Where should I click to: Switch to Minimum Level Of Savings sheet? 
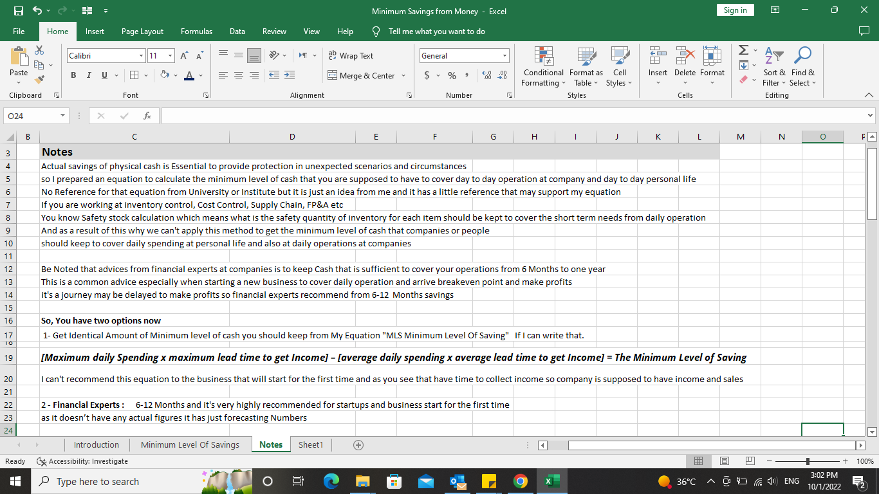[x=190, y=444]
